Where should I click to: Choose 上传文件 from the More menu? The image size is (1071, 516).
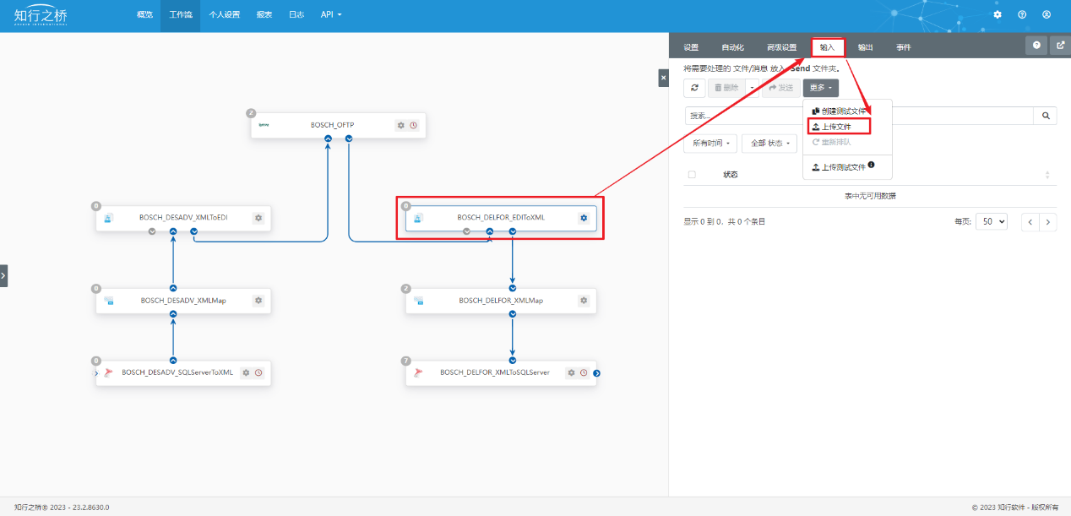[x=836, y=127]
